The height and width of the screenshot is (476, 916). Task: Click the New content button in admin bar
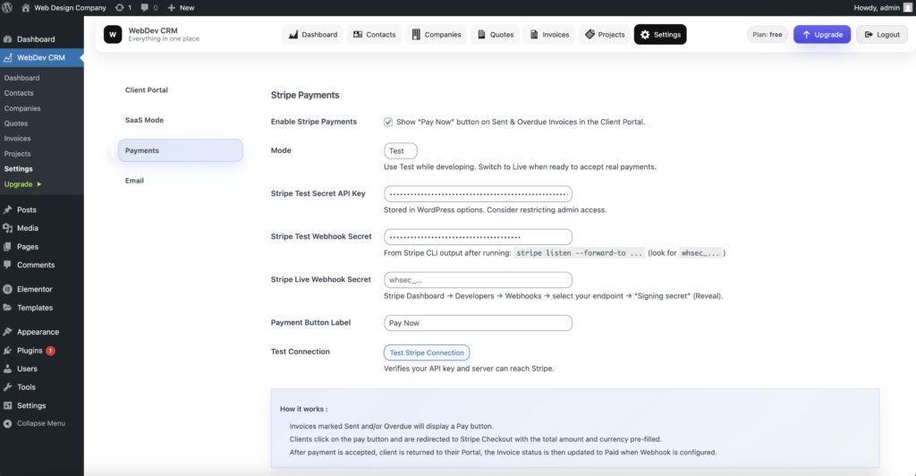[x=181, y=7]
